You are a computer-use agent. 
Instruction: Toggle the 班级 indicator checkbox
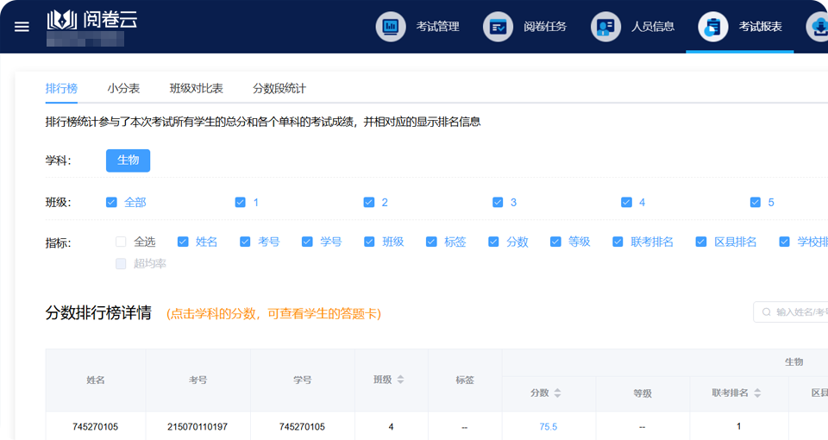[x=369, y=242]
